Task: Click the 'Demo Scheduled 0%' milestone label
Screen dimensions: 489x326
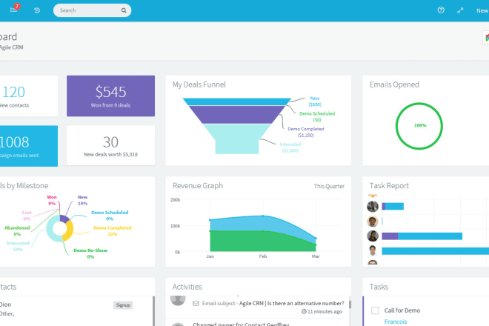Action: [110, 216]
